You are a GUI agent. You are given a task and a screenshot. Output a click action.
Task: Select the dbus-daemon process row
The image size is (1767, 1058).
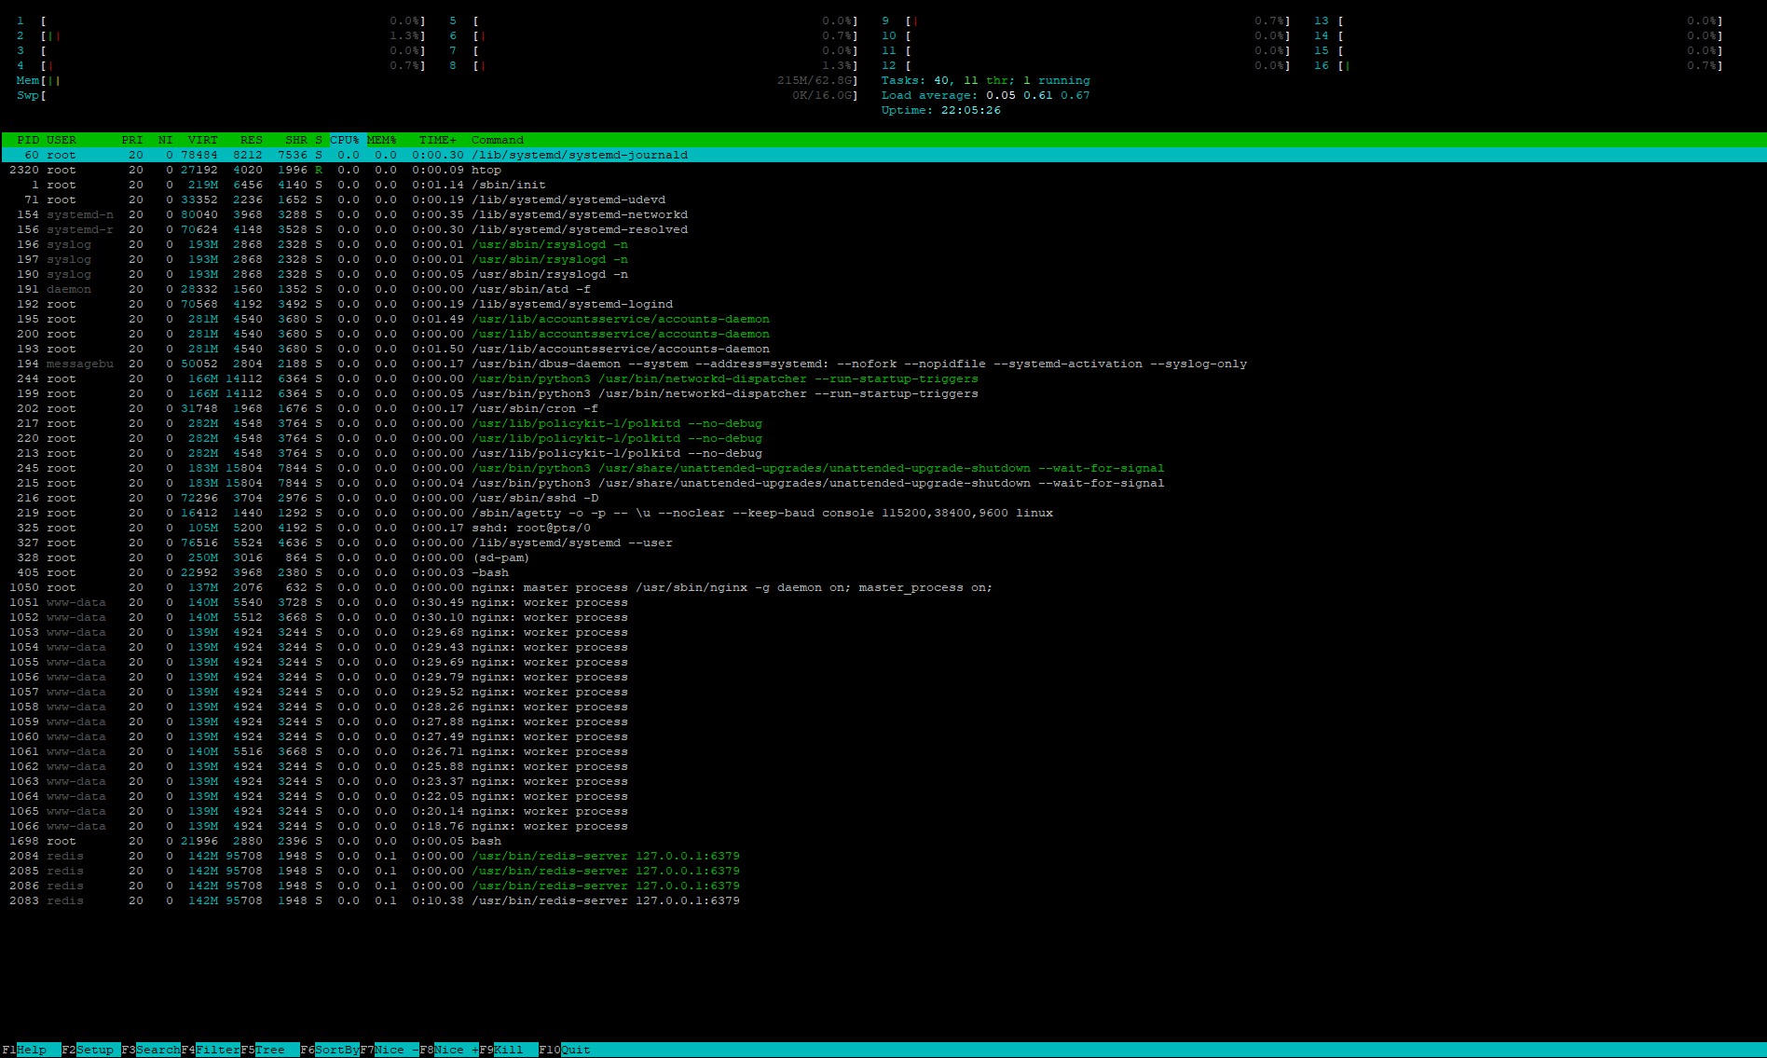[883, 364]
